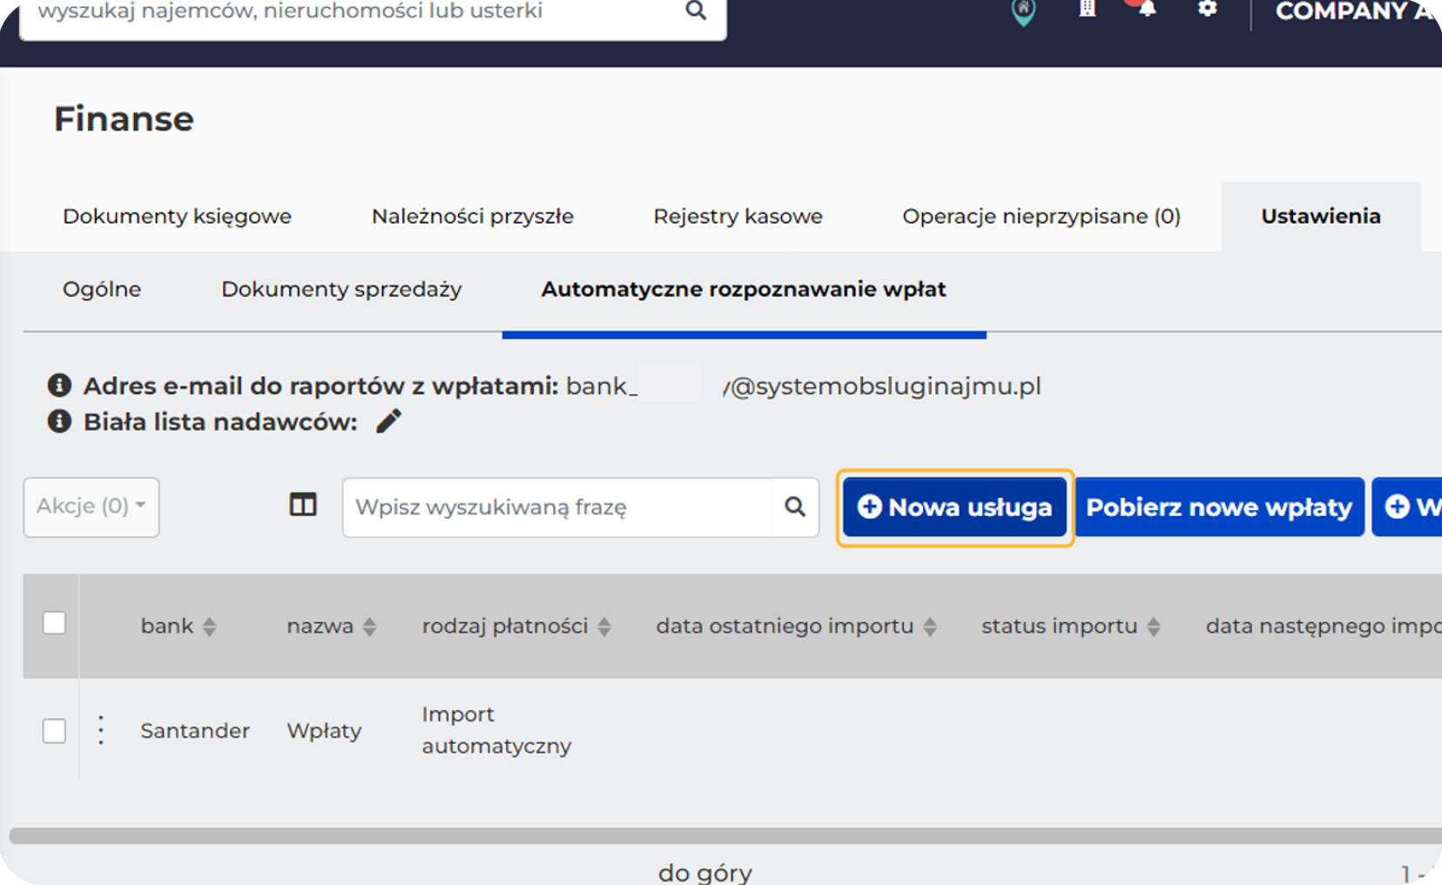Open the settings gear icon

[x=1207, y=9]
